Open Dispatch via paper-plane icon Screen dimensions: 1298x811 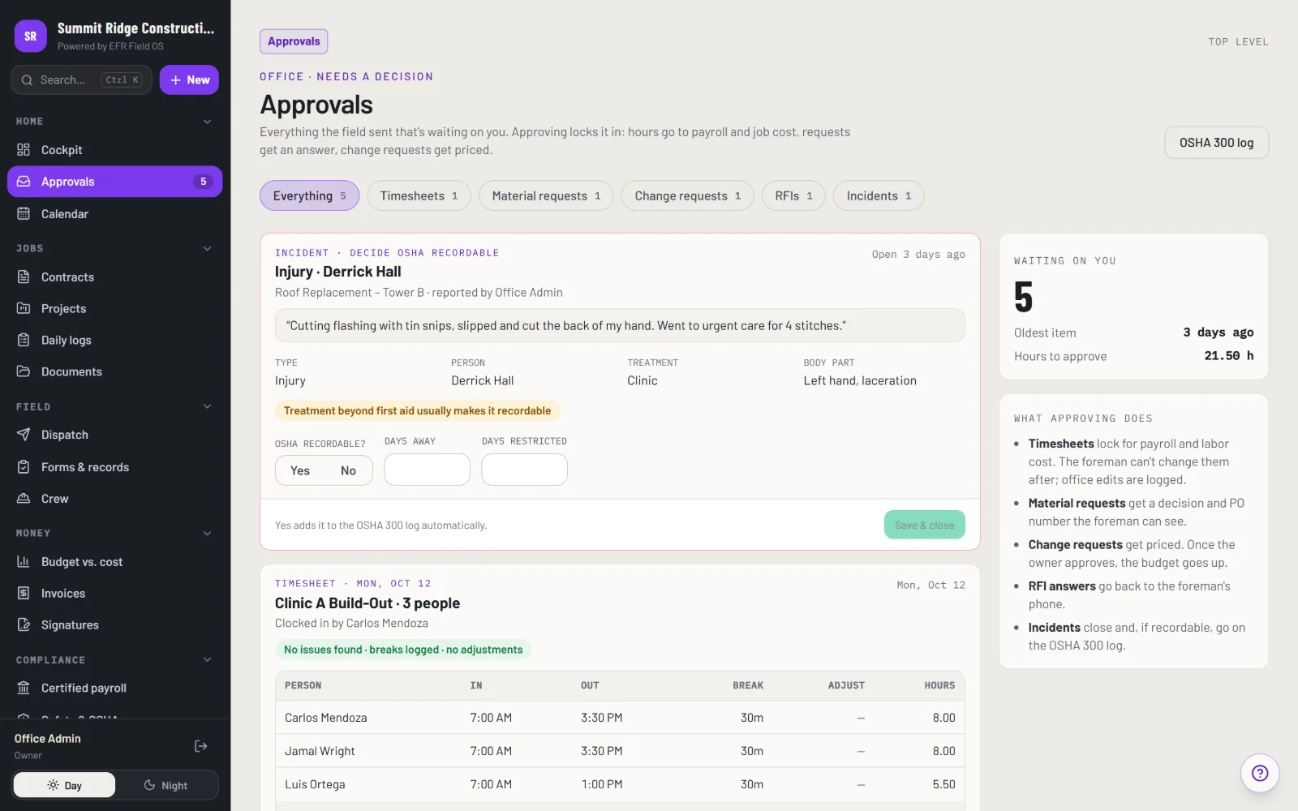24,435
